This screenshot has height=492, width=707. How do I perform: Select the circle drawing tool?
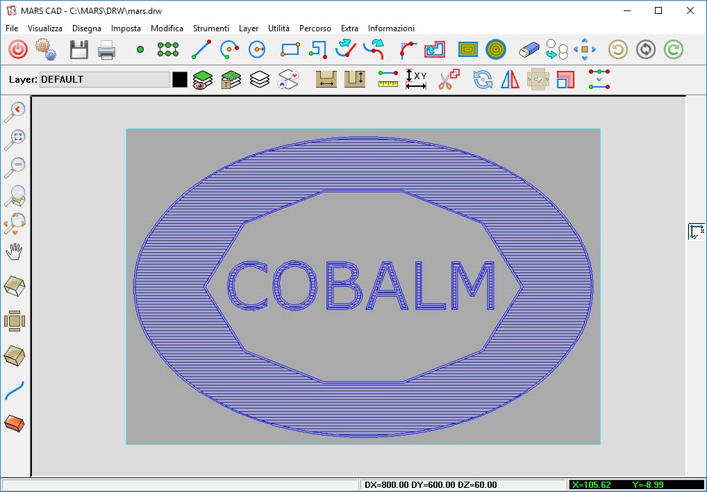[257, 49]
